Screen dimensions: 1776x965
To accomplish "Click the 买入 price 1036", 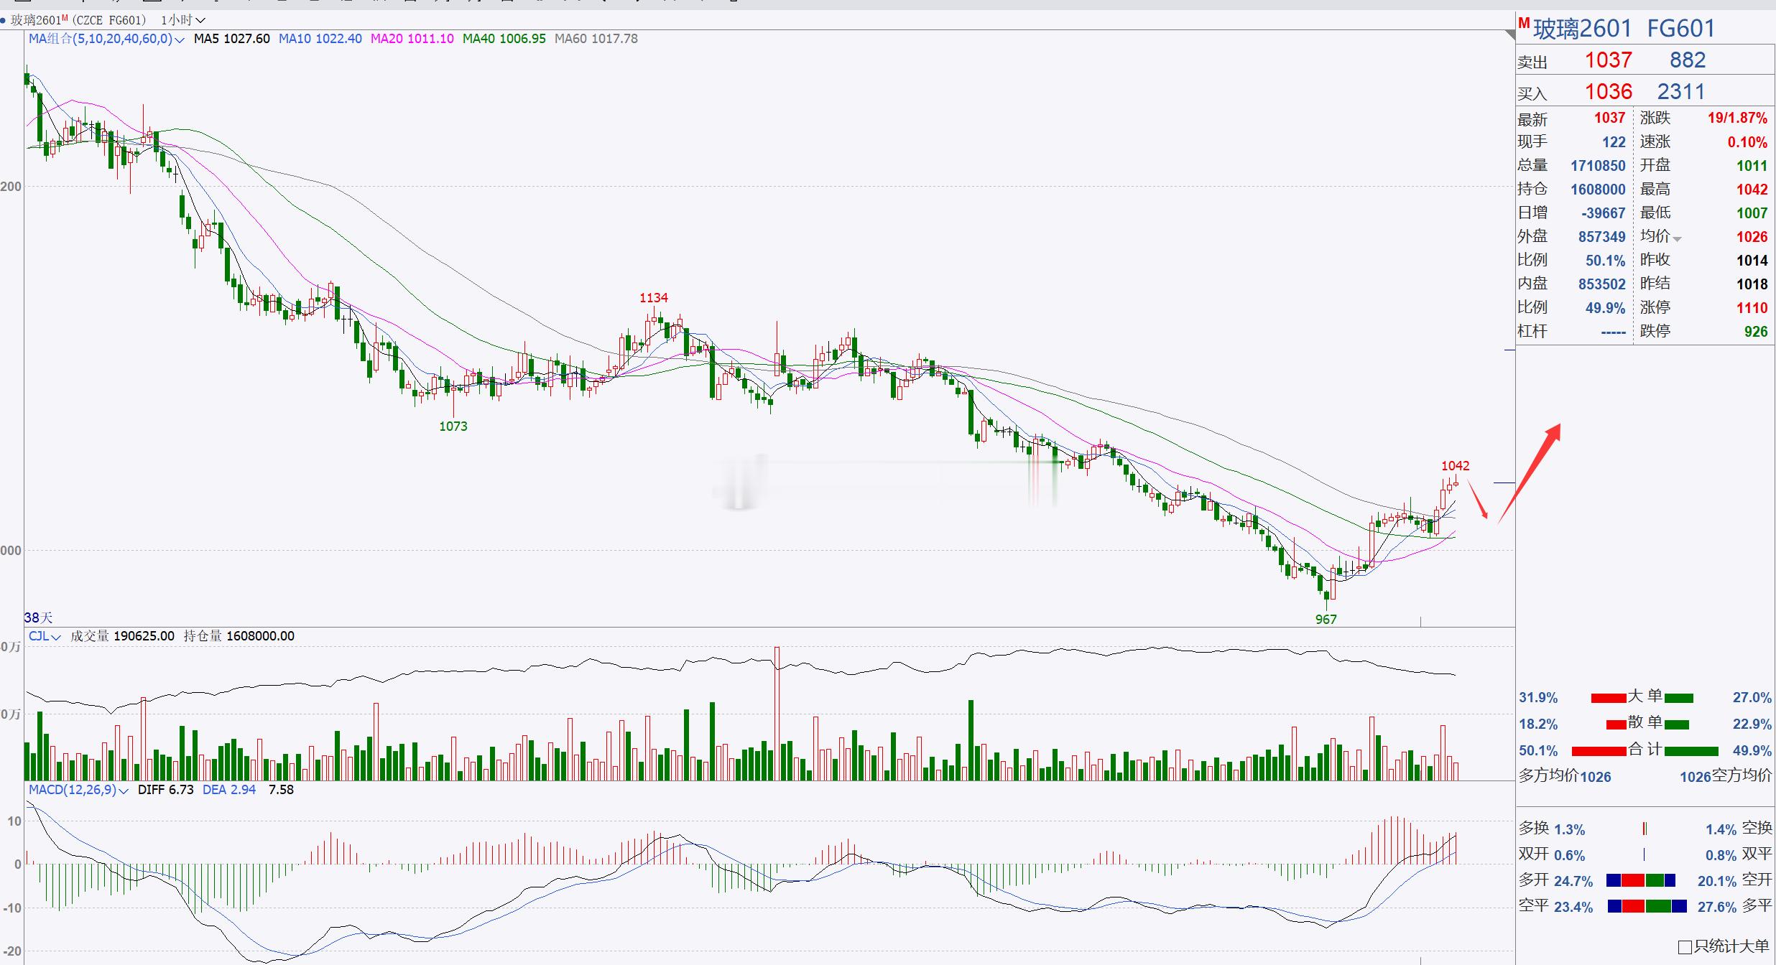I will [1608, 92].
